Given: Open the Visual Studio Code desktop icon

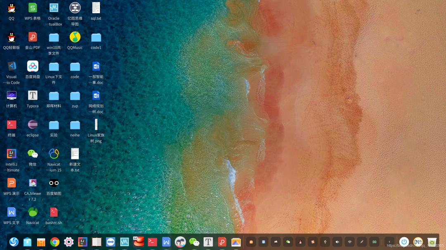Looking at the screenshot, I should tap(12, 66).
